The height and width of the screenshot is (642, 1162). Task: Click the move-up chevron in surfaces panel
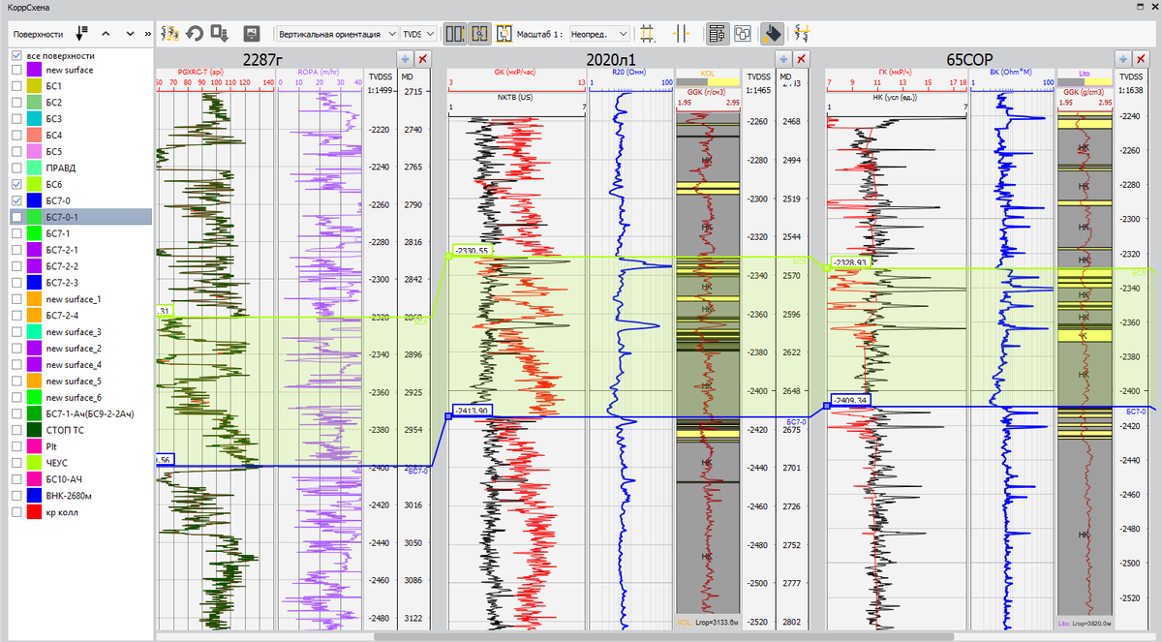(106, 33)
